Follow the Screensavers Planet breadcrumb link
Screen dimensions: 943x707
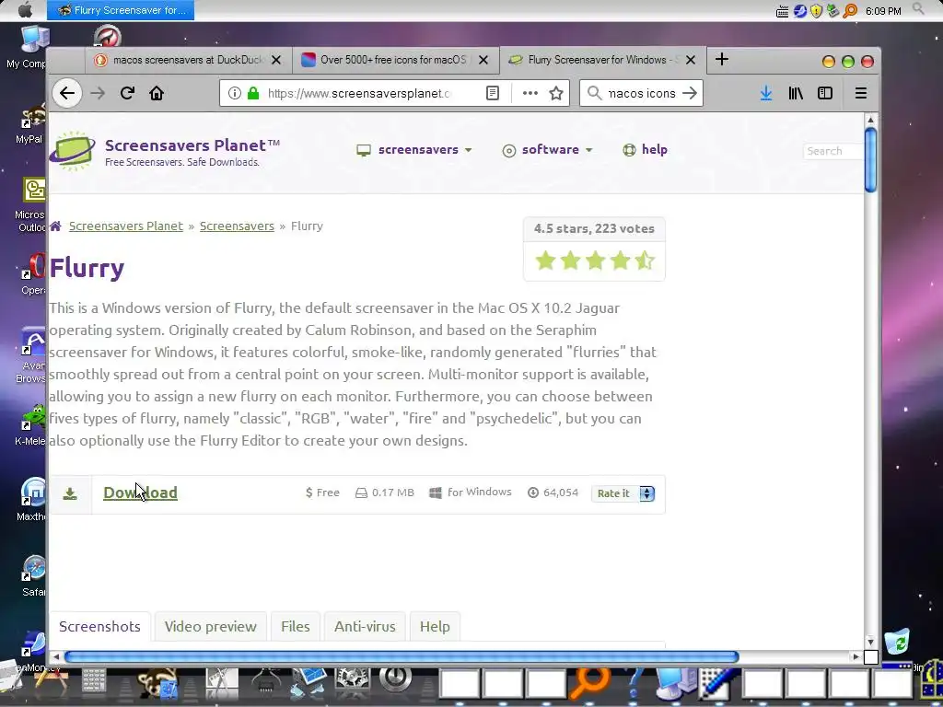coord(125,226)
